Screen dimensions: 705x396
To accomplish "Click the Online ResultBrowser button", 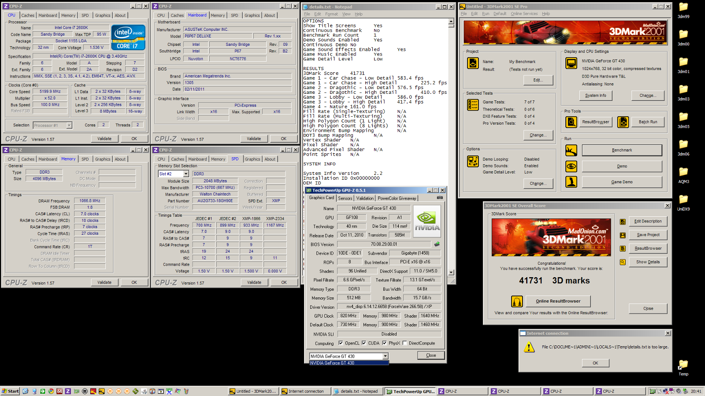I will pyautogui.click(x=558, y=301).
